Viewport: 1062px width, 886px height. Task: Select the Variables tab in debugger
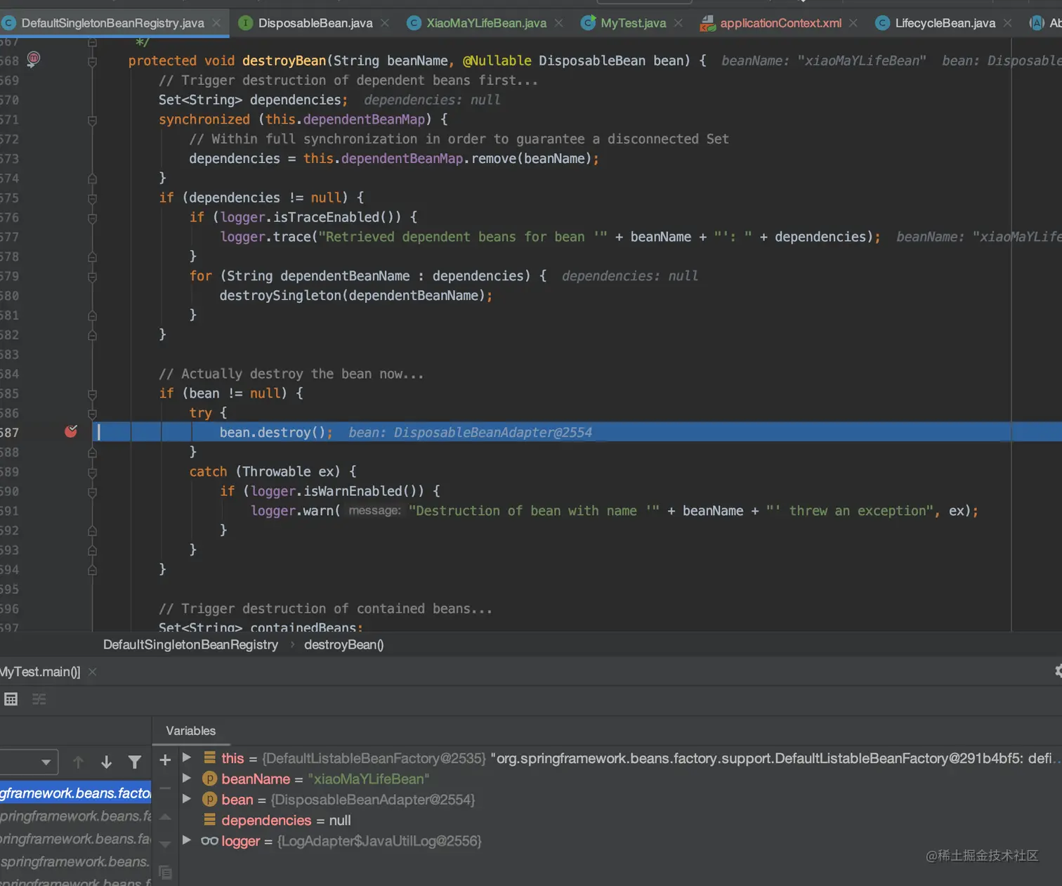coord(191,731)
